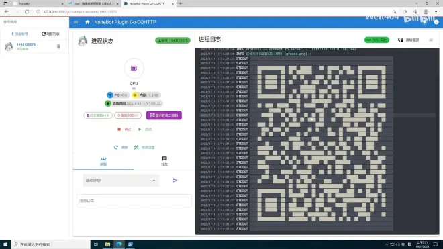Open the hamburger navigation menu
This screenshot has height=249, width=443.
(76, 22)
